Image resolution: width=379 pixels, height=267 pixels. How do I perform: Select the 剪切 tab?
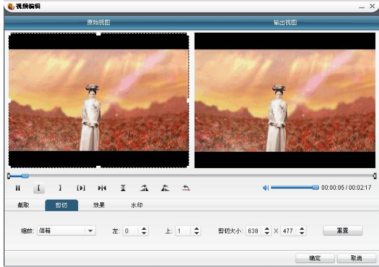[61, 205]
